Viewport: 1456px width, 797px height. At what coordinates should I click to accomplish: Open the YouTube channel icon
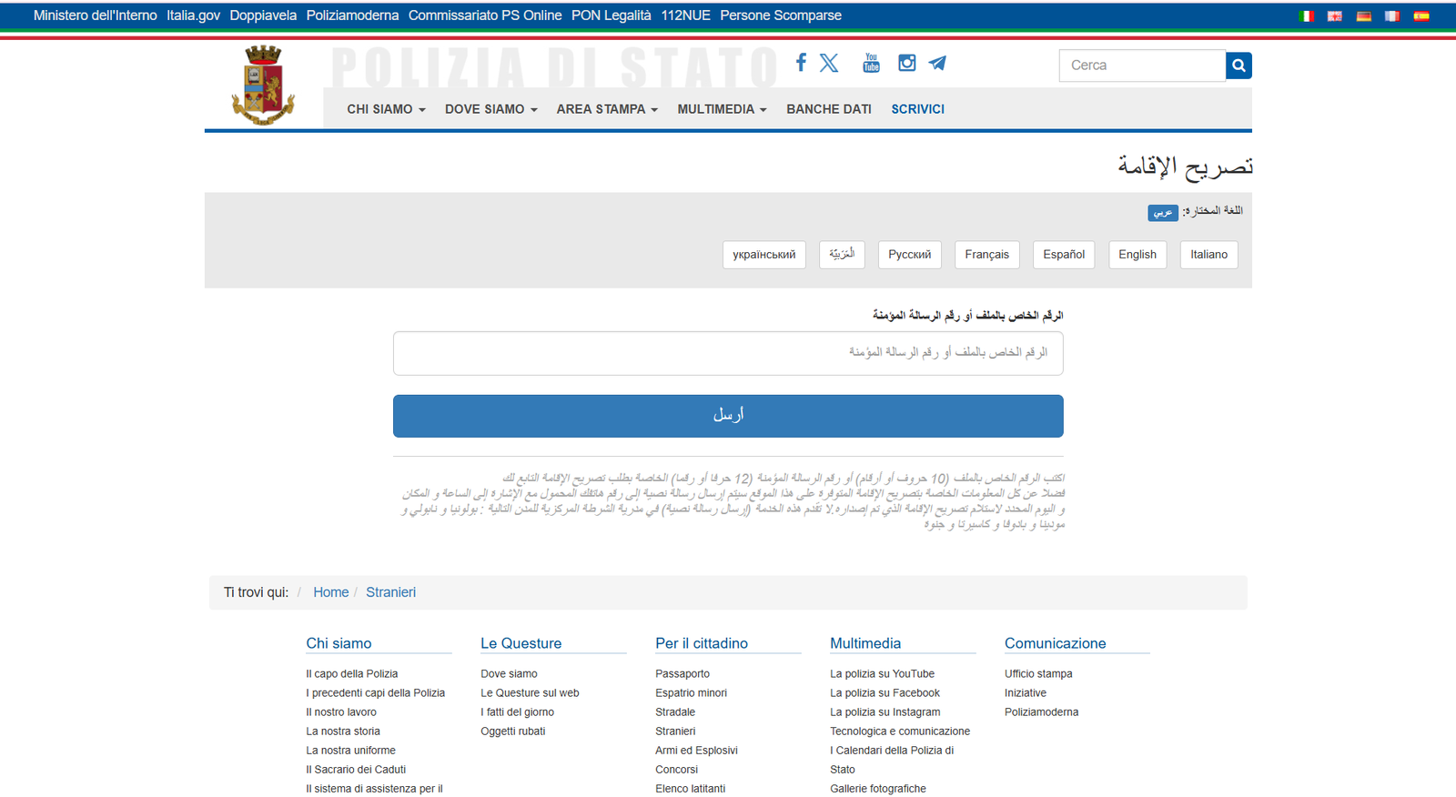tap(871, 63)
